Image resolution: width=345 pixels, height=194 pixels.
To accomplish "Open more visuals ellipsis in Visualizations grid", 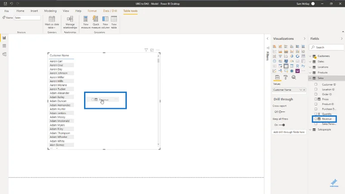I will tap(303, 71).
